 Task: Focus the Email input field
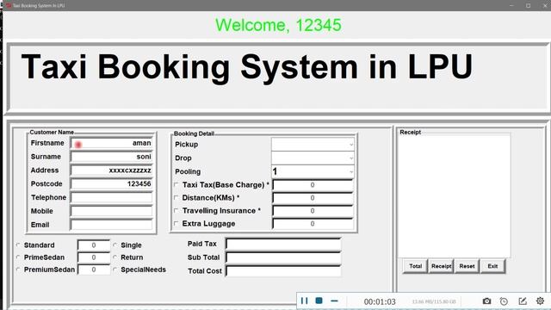[x=112, y=225]
